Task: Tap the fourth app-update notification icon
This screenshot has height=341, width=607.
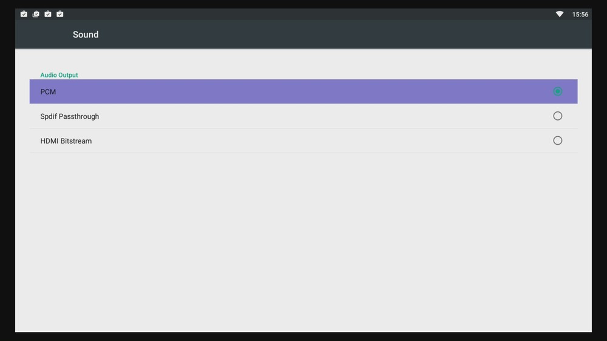Action: coord(60,14)
